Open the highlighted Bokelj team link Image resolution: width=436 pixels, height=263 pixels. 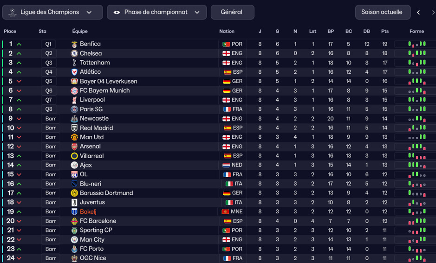pyautogui.click(x=88, y=212)
